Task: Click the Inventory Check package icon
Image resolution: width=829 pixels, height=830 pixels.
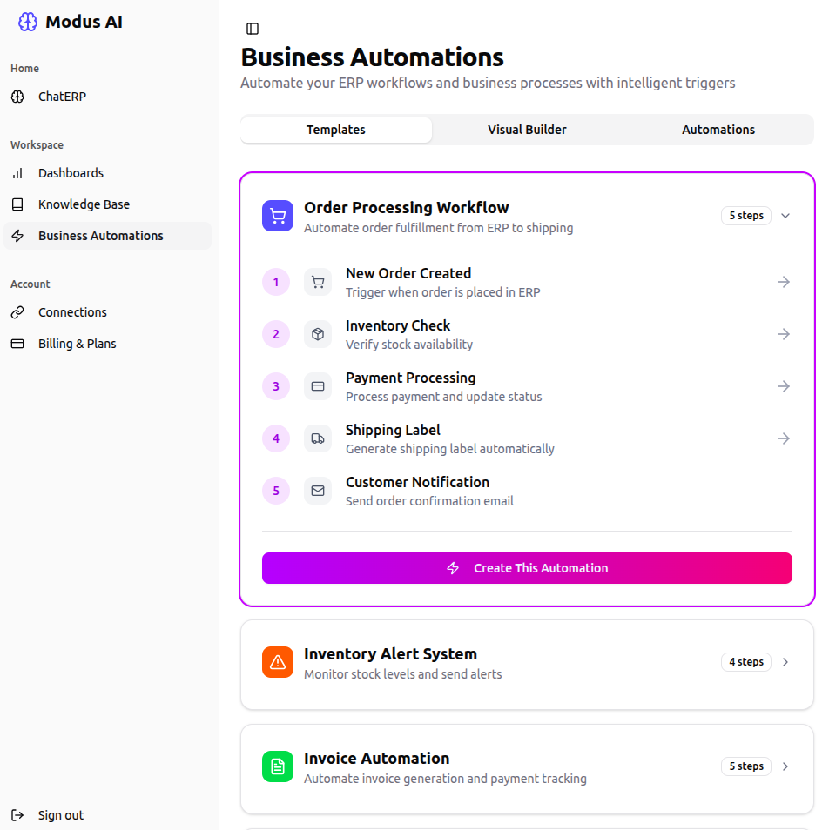Action: pyautogui.click(x=318, y=334)
